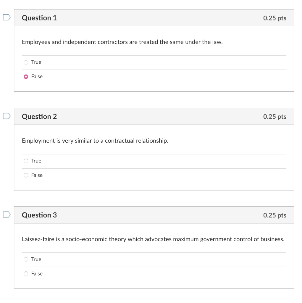Choose True for Question 2
Viewport: 302px width, 303px height.
[x=26, y=161]
